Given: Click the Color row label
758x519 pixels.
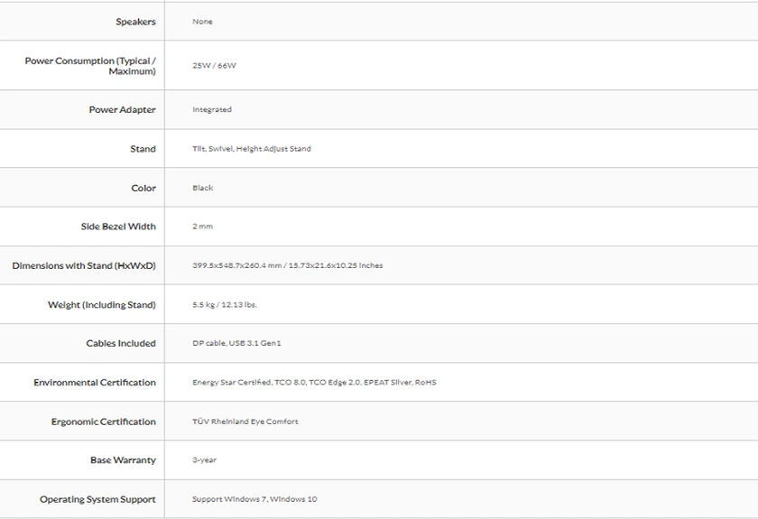Looking at the screenshot, I should coord(143,188).
